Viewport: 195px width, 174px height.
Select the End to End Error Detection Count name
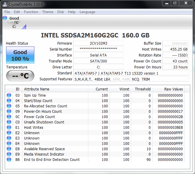click(52, 159)
